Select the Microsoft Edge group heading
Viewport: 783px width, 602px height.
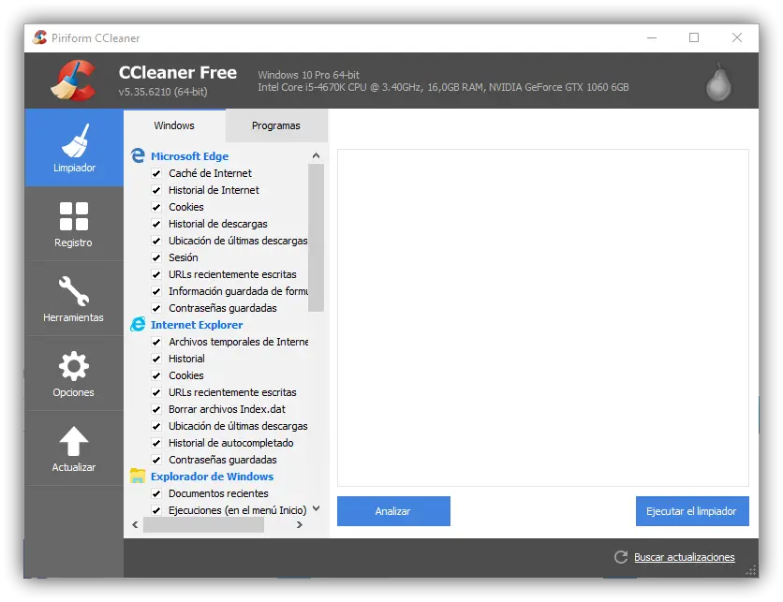(190, 156)
